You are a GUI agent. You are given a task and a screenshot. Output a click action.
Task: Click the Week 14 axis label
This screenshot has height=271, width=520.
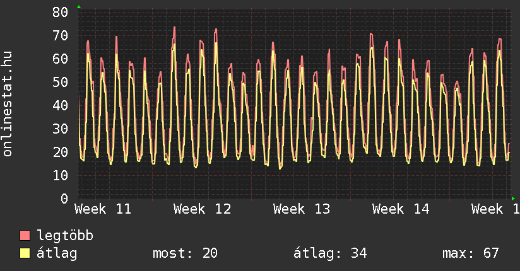[x=401, y=209]
